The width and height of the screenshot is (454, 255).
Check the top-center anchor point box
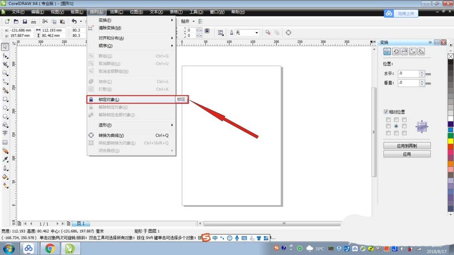[396, 120]
